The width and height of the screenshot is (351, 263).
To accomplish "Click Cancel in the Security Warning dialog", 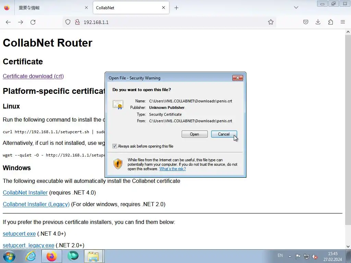I will point(224,134).
